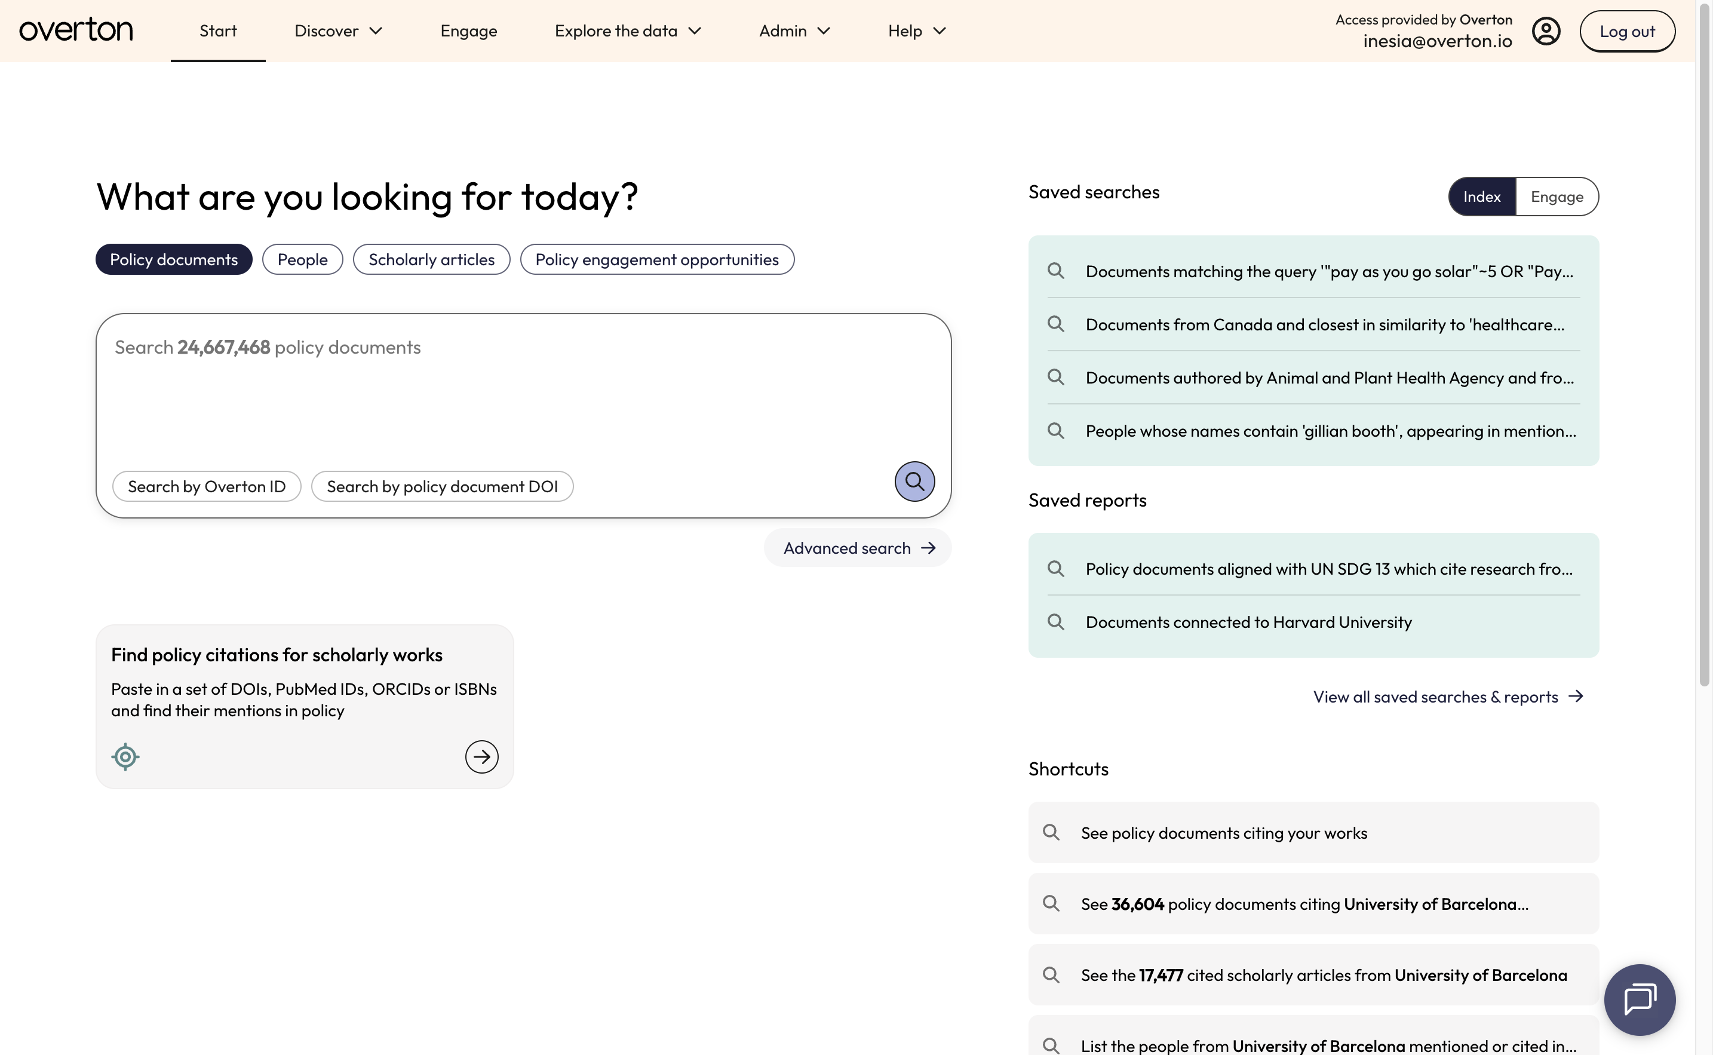Expand the Admin dropdown menu
This screenshot has height=1055, width=1713.
(794, 30)
